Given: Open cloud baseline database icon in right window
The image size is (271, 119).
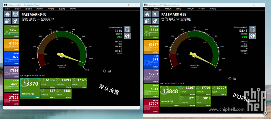Looking at the screenshot, I should (147, 21).
